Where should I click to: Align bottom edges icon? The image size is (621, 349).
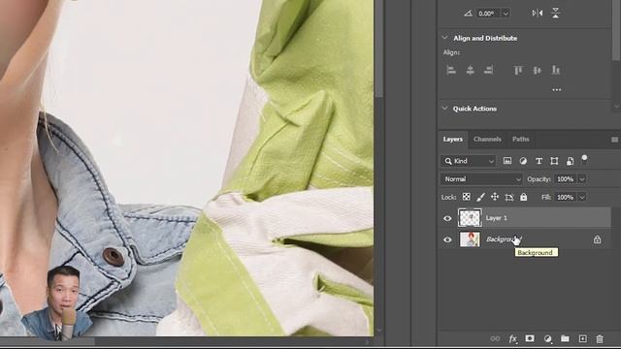(556, 70)
